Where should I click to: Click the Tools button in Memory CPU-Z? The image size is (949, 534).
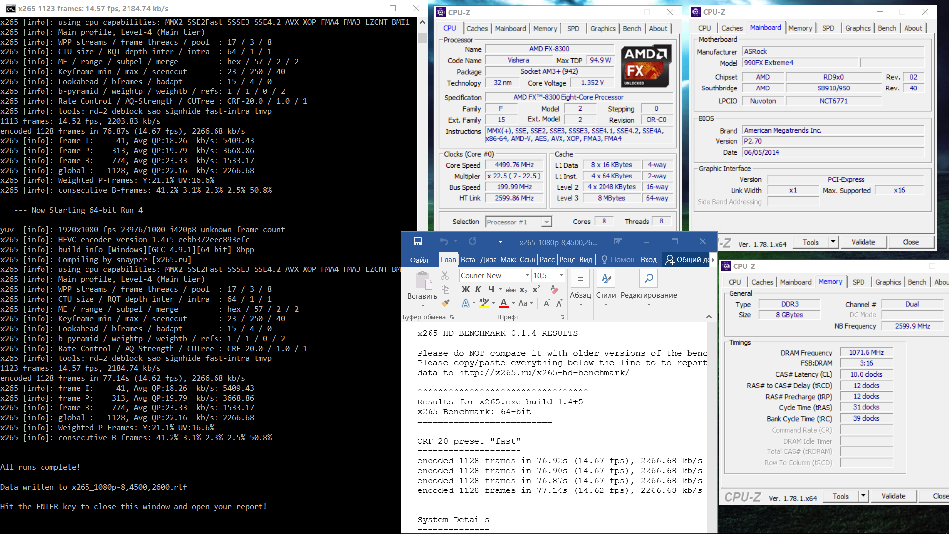[x=841, y=496]
